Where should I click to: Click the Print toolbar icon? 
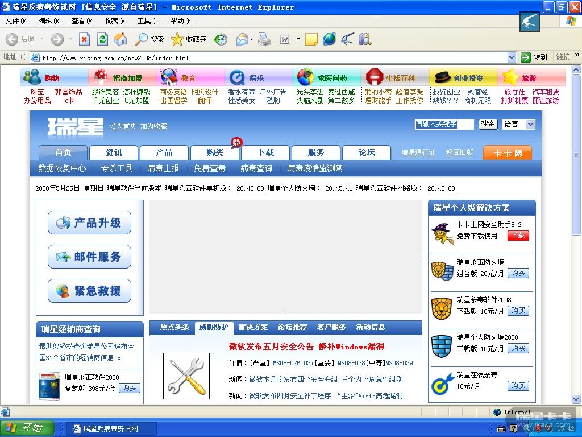[264, 39]
